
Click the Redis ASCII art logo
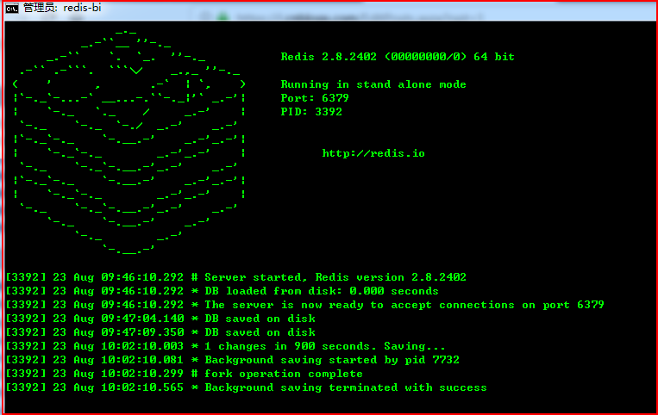[128, 142]
